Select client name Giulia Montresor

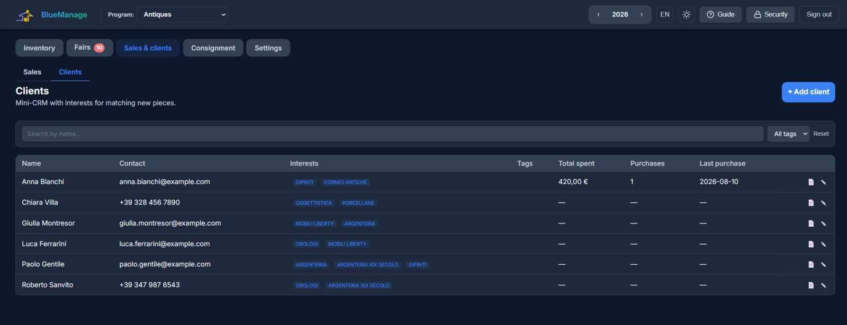click(x=48, y=223)
